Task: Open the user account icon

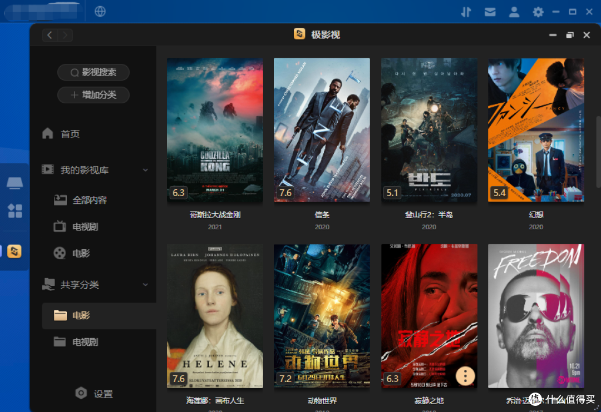Action: pyautogui.click(x=514, y=12)
